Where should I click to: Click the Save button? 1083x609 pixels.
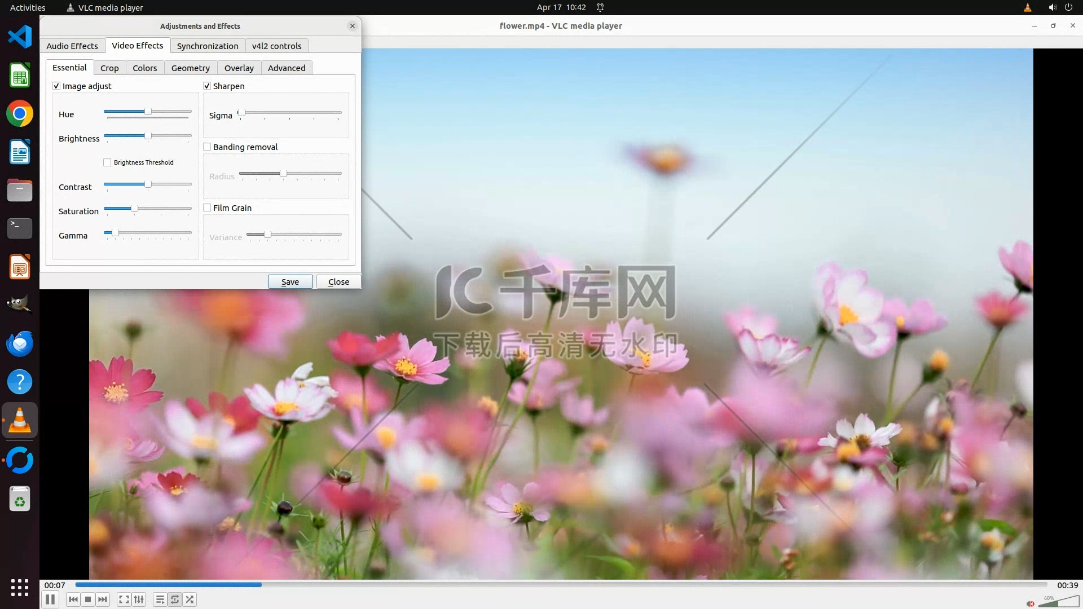coord(290,281)
